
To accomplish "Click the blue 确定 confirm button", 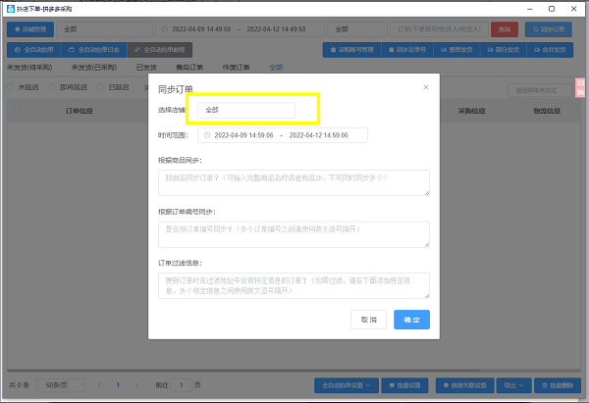I will pyautogui.click(x=411, y=320).
